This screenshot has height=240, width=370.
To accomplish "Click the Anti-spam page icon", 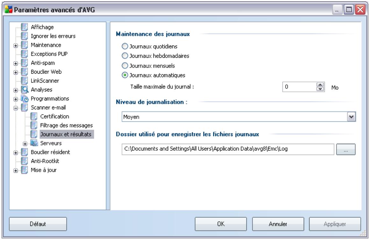I will tap(24, 63).
